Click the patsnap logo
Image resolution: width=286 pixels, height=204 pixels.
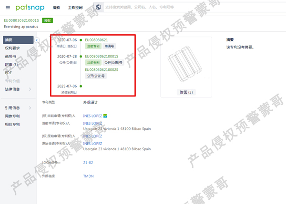(x=30, y=8)
